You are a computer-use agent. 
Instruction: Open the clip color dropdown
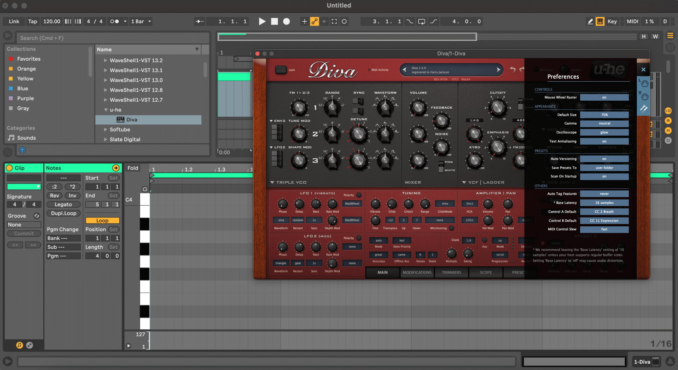(24, 187)
